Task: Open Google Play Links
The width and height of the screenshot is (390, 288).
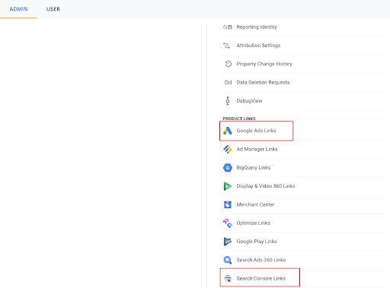Action: (x=257, y=242)
